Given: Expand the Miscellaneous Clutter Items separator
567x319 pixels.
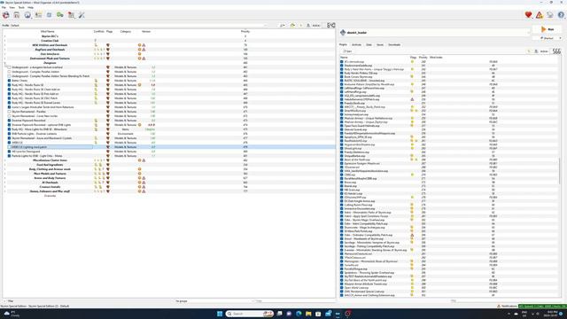Looking at the screenshot, I should [4, 160].
